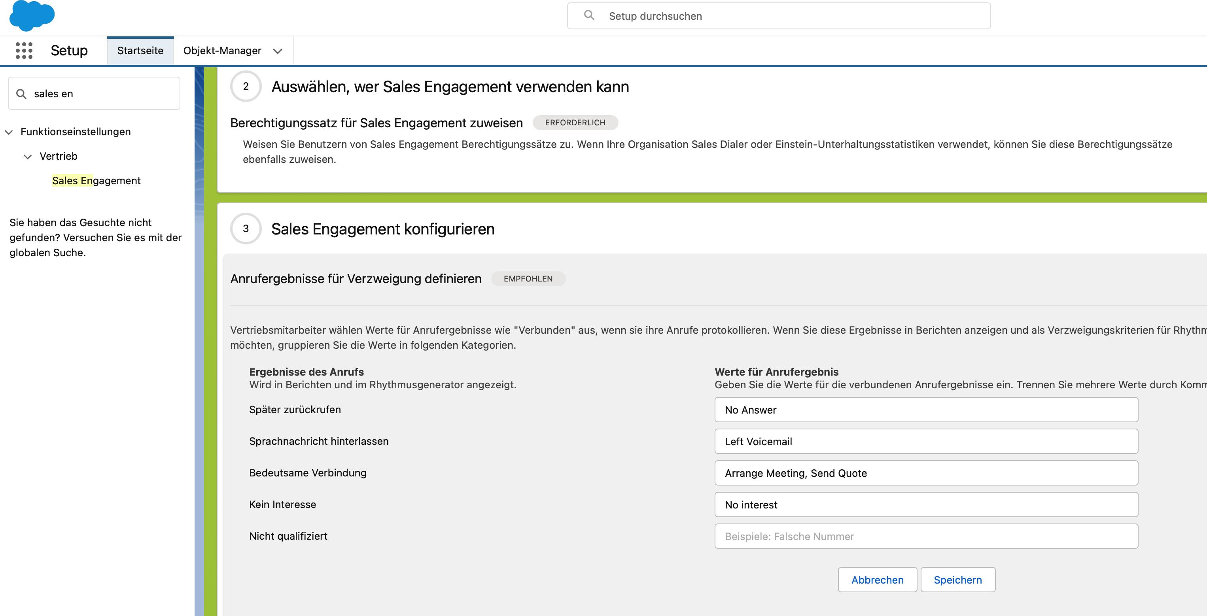Open Sales Engagement in sidebar
This screenshot has height=616, width=1207.
[x=96, y=181]
